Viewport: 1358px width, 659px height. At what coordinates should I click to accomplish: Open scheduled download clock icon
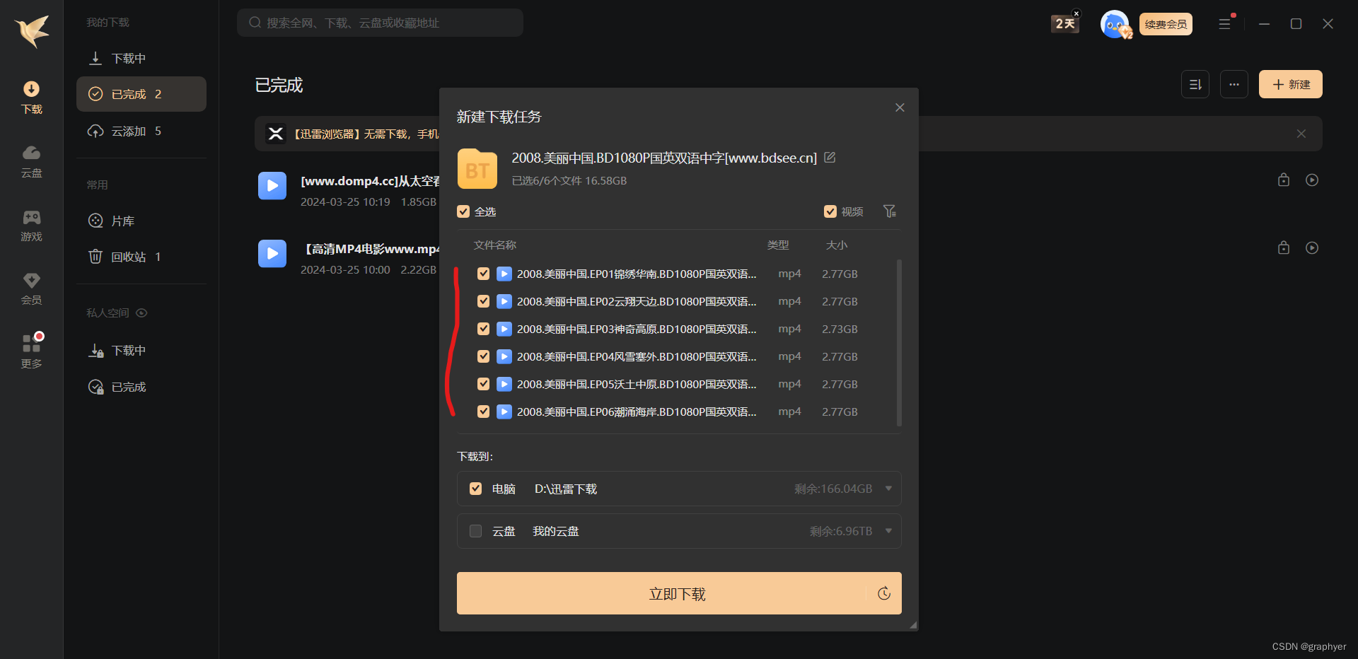[884, 593]
